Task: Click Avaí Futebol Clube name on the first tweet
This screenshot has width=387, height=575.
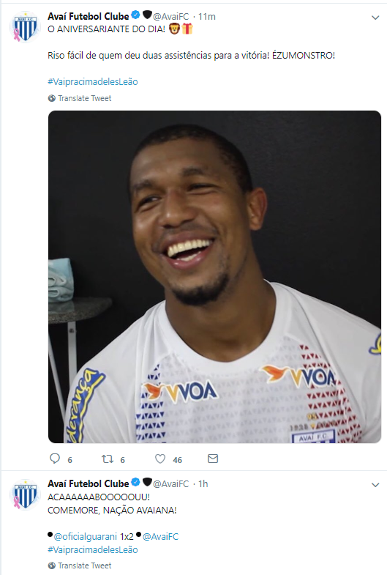Action: (89, 16)
